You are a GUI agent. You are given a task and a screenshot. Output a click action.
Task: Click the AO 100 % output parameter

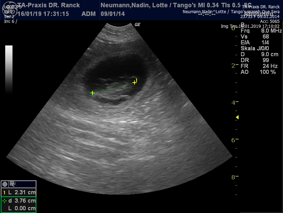tap(258, 72)
